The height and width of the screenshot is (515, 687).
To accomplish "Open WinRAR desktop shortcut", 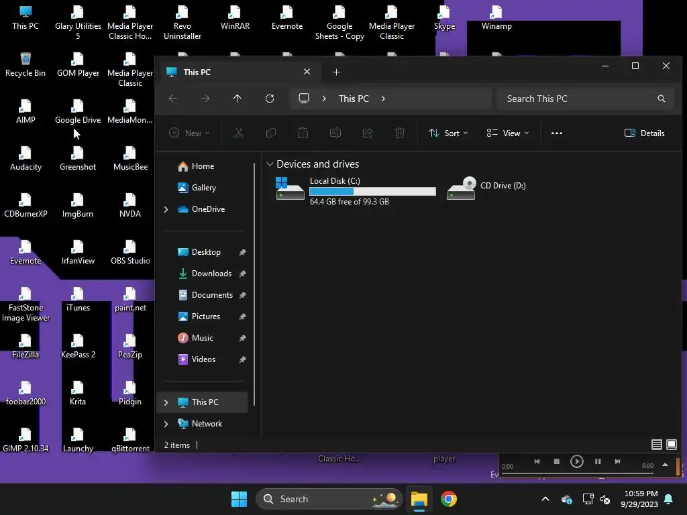I will pyautogui.click(x=235, y=17).
